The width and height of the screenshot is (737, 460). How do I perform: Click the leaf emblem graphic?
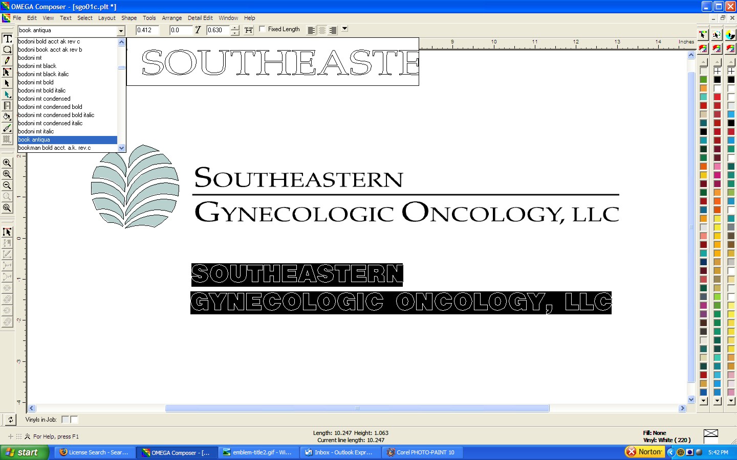pyautogui.click(x=135, y=186)
